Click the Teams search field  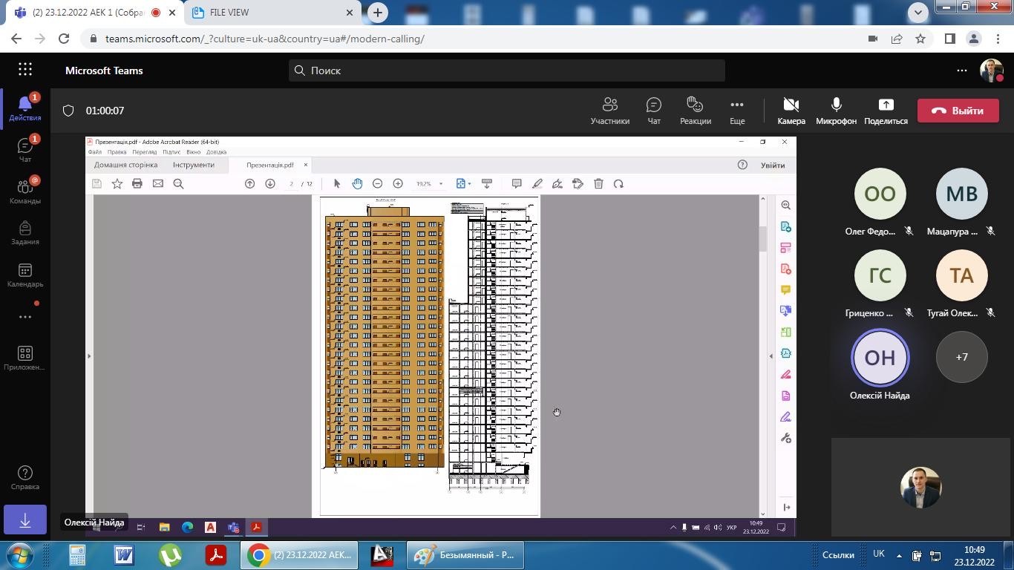(507, 71)
